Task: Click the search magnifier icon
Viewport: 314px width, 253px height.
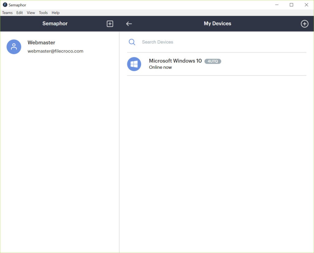Action: pyautogui.click(x=132, y=42)
